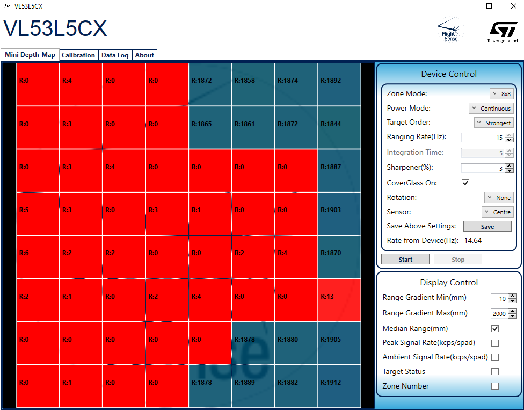Increase Sharpener(%) with up arrow

pyautogui.click(x=509, y=166)
